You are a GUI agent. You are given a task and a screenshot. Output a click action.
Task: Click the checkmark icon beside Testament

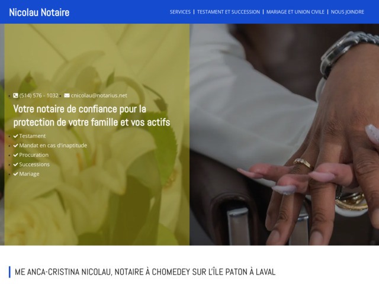click(16, 136)
